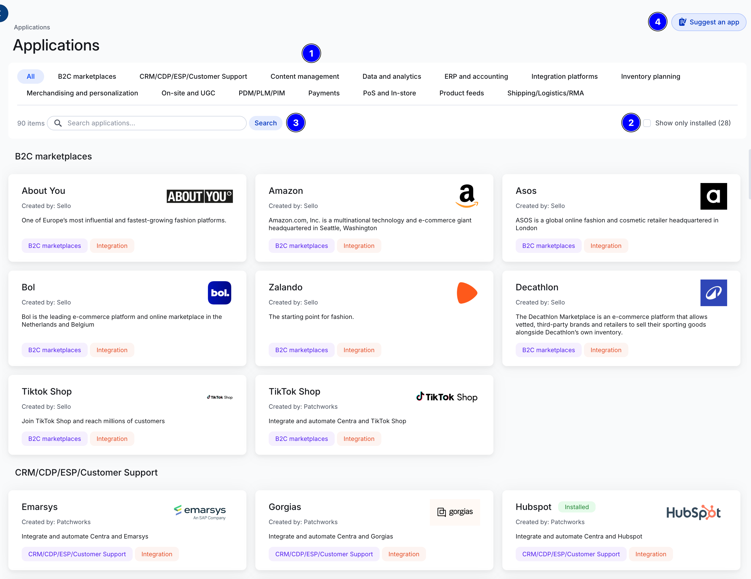Screen dimensions: 751x579
Task: Open the Amazon app title
Action: 286,191
